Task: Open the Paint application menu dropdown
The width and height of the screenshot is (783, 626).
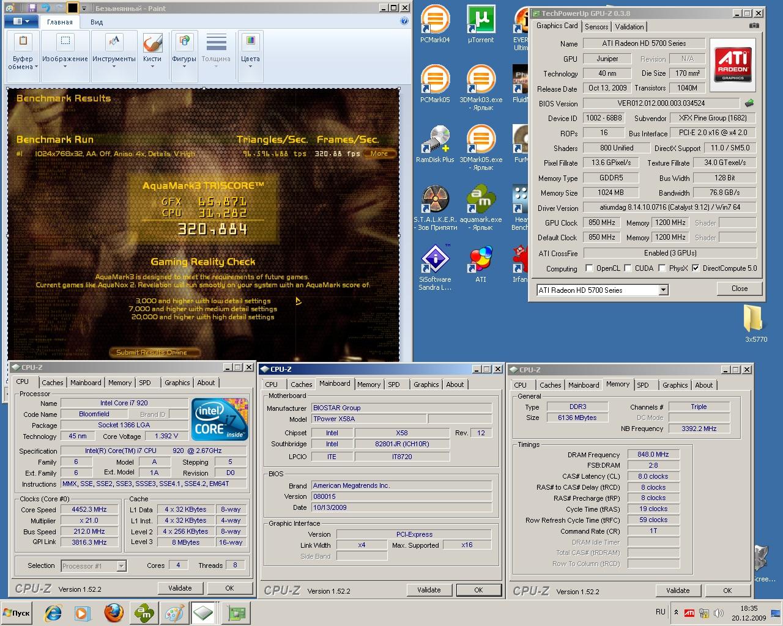Action: (21, 21)
